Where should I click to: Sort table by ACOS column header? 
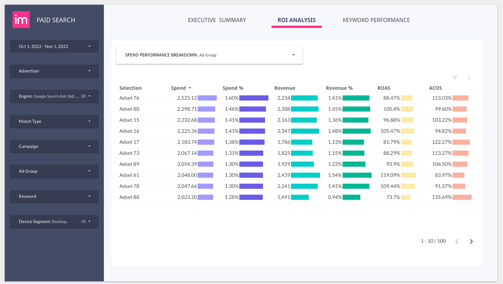click(435, 88)
